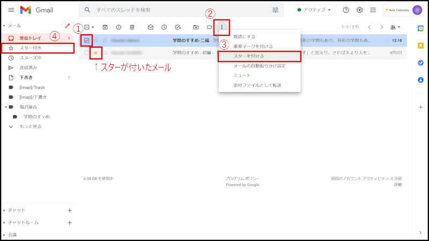Click the trash delete icon in the toolbar

pos(132,27)
